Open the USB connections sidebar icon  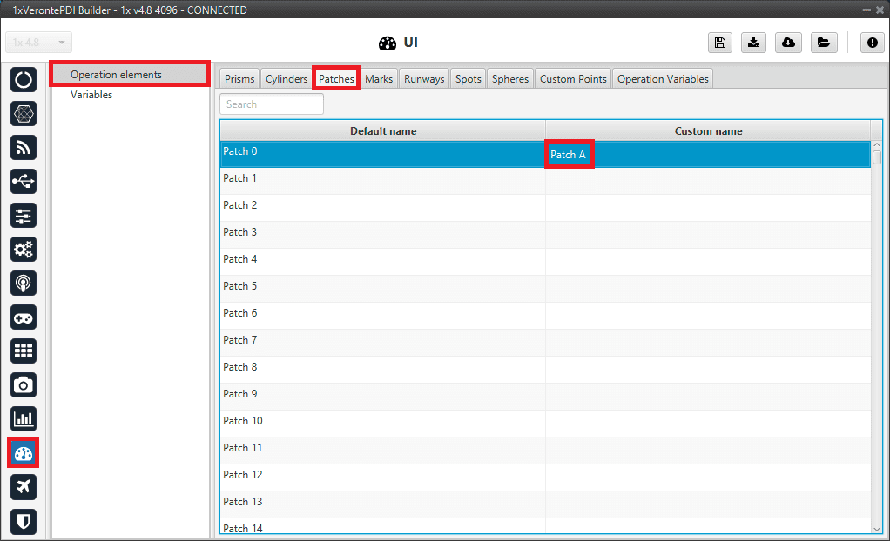(24, 181)
